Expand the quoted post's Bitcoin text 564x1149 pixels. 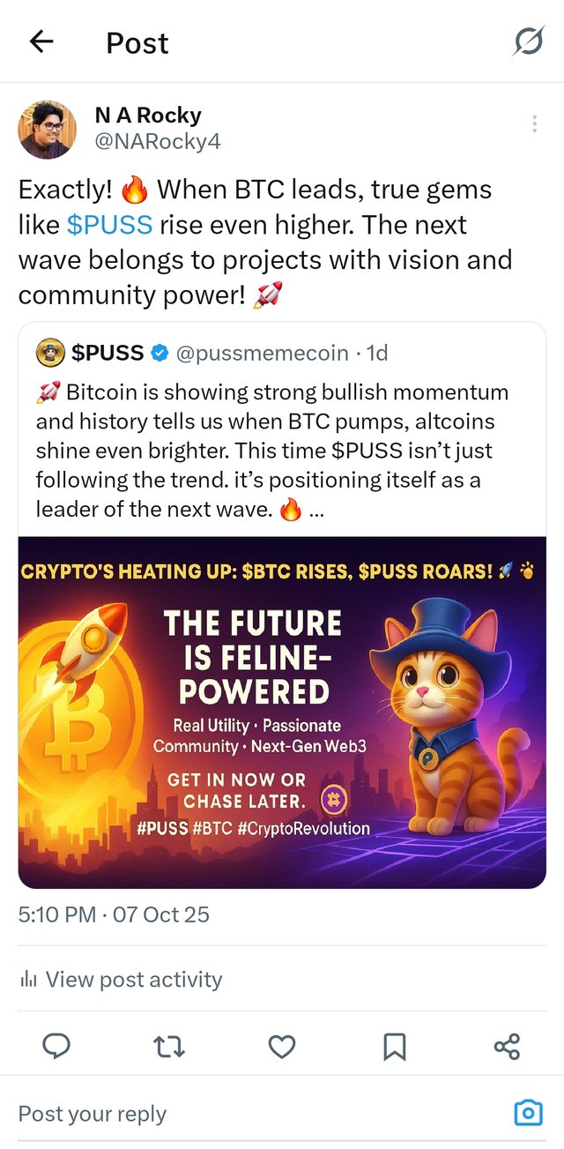point(273,450)
